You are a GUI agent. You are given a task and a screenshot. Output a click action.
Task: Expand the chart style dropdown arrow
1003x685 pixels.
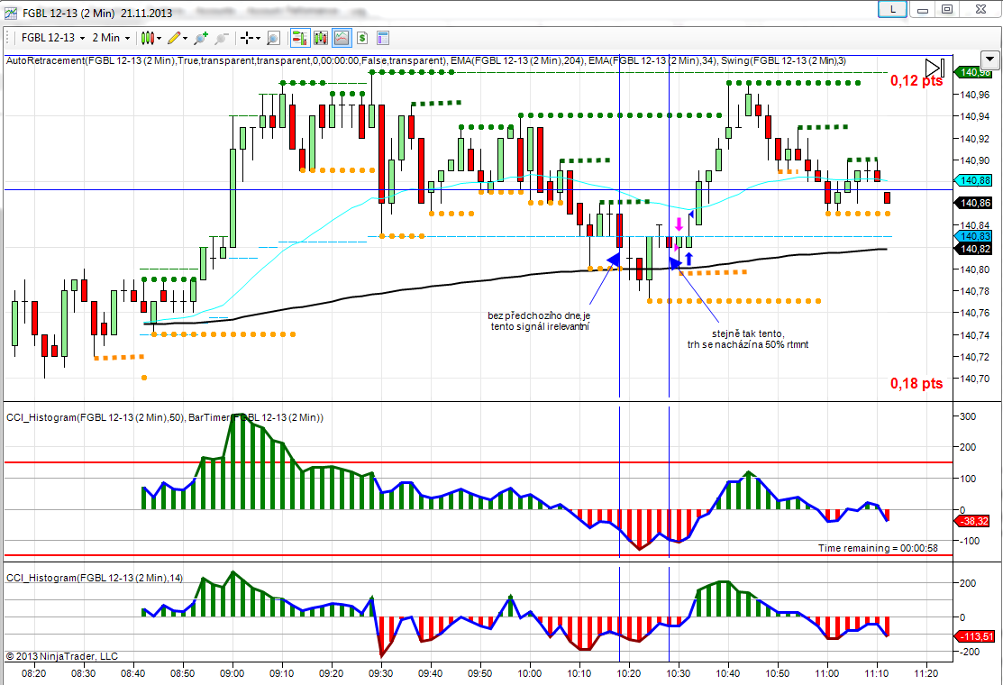[x=159, y=39]
